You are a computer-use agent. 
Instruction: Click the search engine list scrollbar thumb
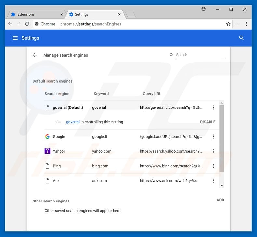point(222,139)
